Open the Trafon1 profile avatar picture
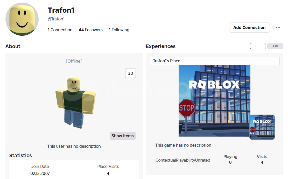This screenshot has width=288, height=179. (x=22, y=19)
